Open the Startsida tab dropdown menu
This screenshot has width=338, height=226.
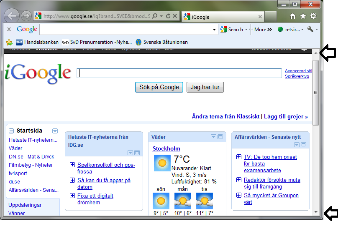[55, 131]
